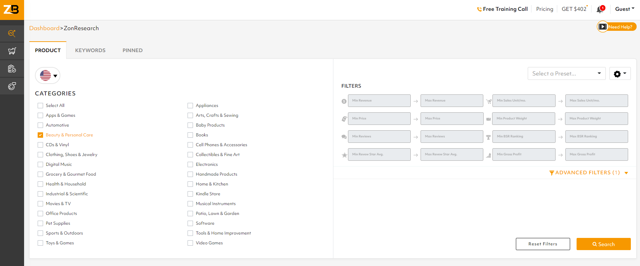Open the Pricing menu item
Image resolution: width=640 pixels, height=266 pixels.
coord(545,9)
